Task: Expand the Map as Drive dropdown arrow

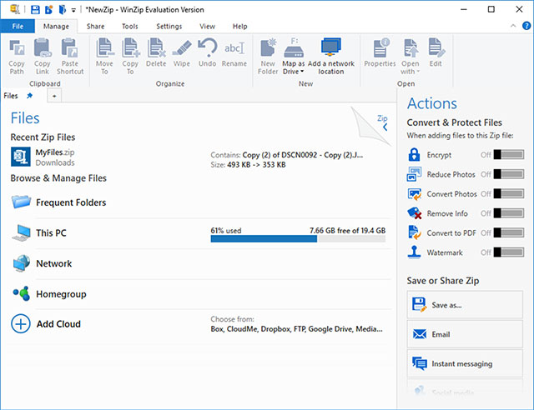Action: tap(302, 72)
